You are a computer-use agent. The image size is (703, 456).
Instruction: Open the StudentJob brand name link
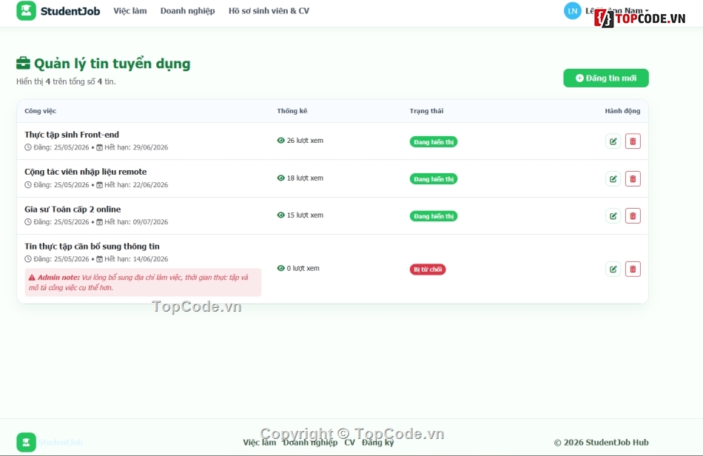(70, 11)
